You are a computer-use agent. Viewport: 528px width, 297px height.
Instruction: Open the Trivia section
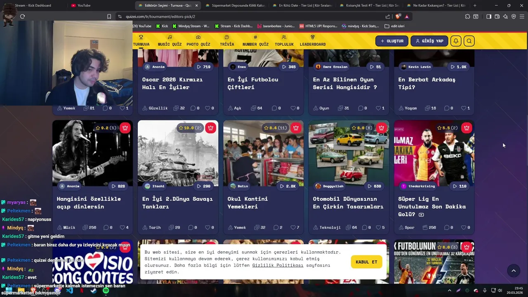pyautogui.click(x=227, y=41)
